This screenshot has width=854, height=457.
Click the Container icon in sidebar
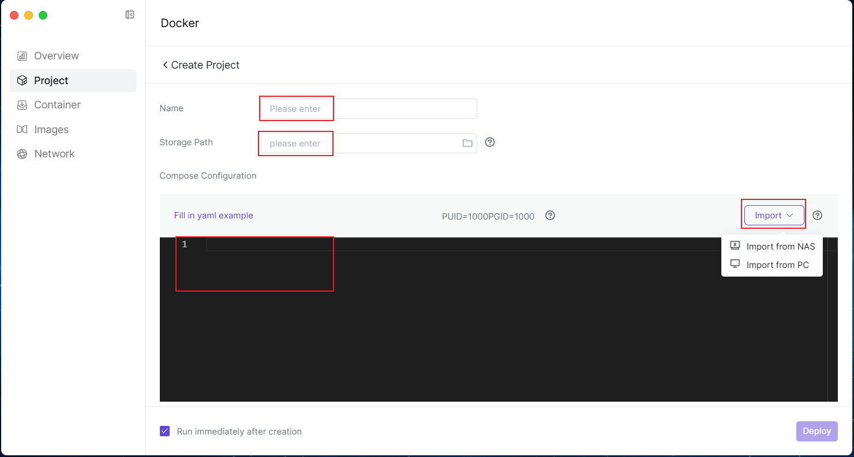pyautogui.click(x=22, y=105)
